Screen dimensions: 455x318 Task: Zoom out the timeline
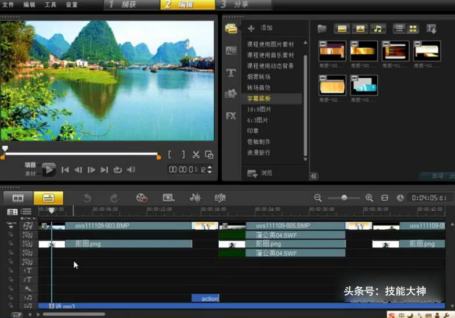318,198
